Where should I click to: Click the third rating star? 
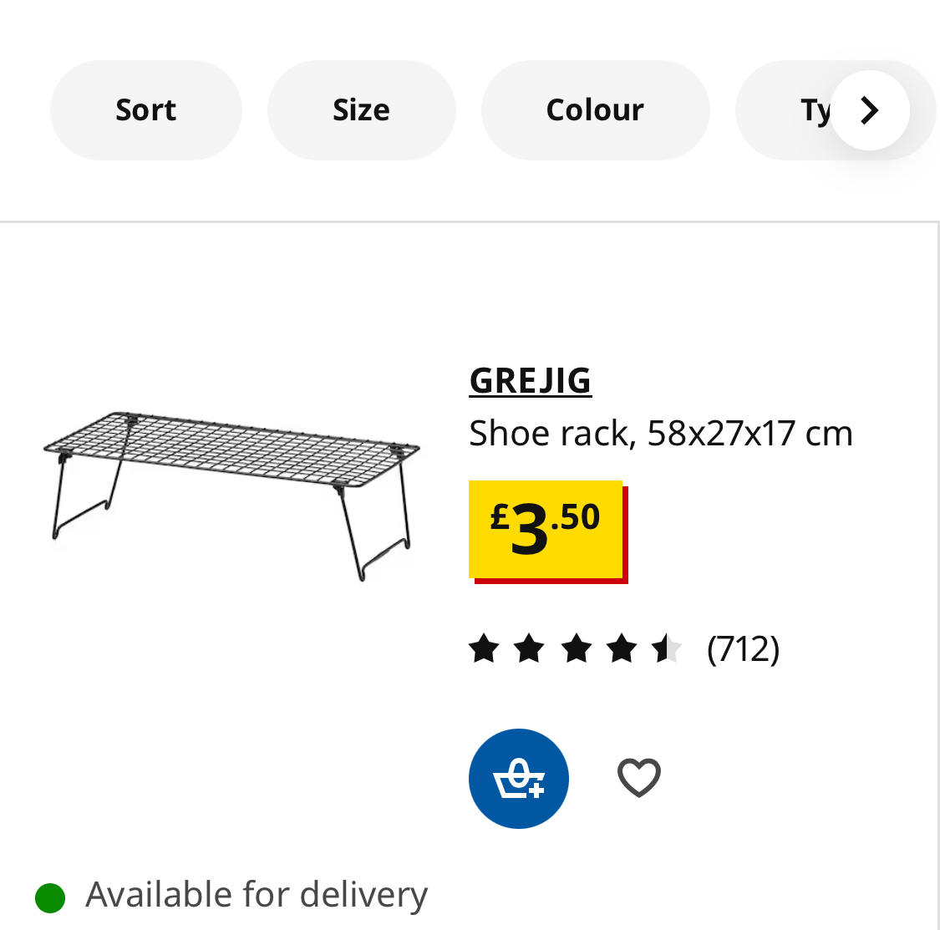tap(576, 648)
